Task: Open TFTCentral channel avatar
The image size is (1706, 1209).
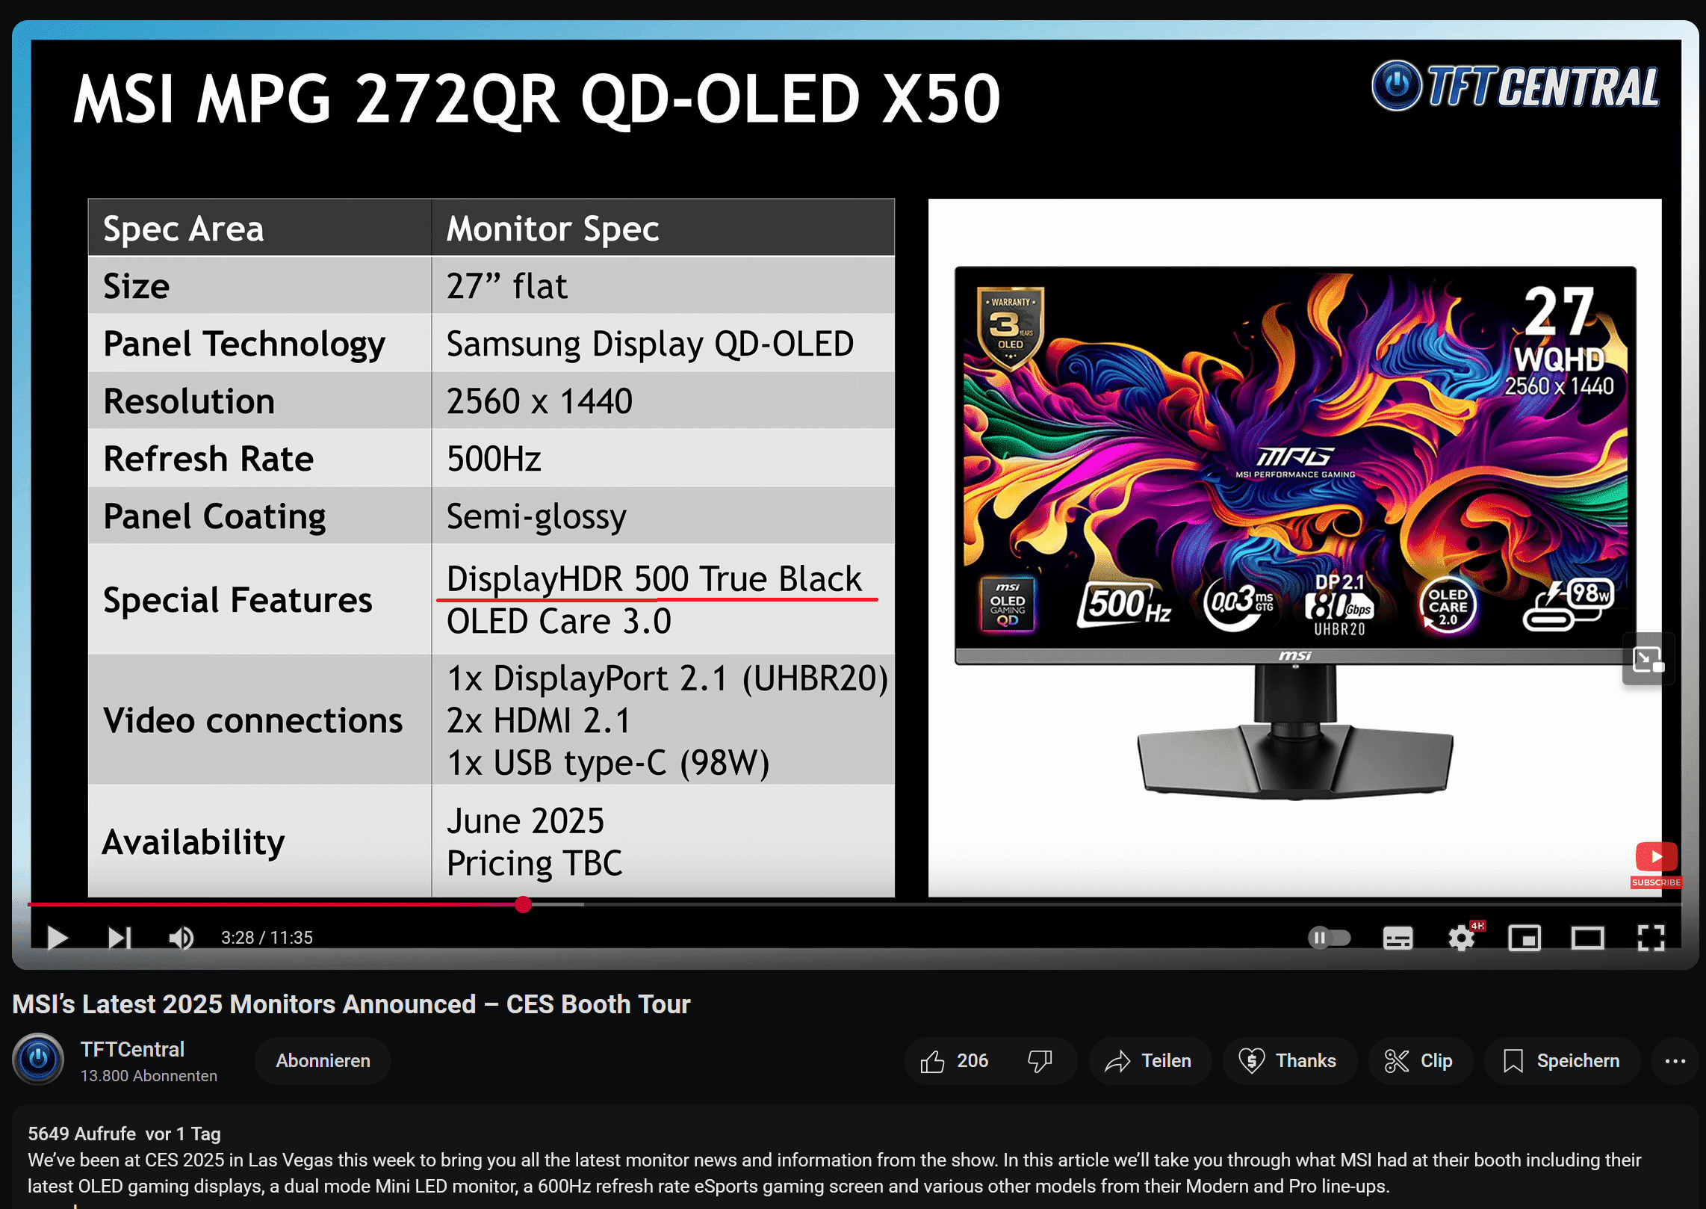Action: (38, 1059)
